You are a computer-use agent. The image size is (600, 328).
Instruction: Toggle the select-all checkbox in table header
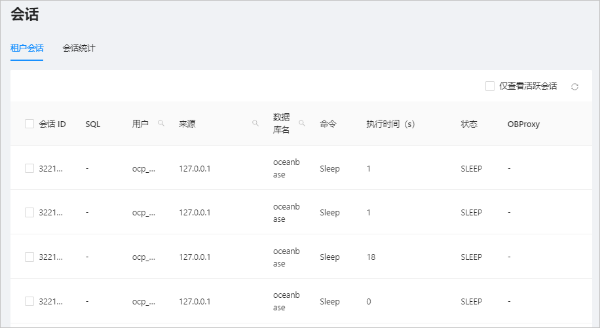[x=29, y=124]
